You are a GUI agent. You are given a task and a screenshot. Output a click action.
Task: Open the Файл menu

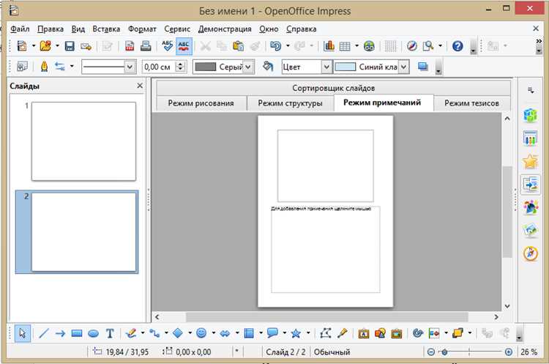click(20, 29)
